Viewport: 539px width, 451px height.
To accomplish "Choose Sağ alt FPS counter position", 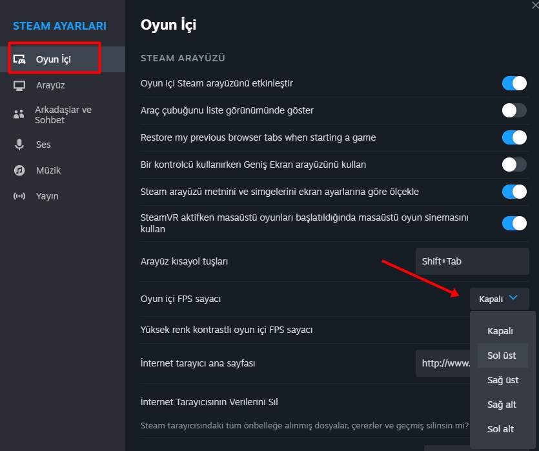I will point(503,405).
